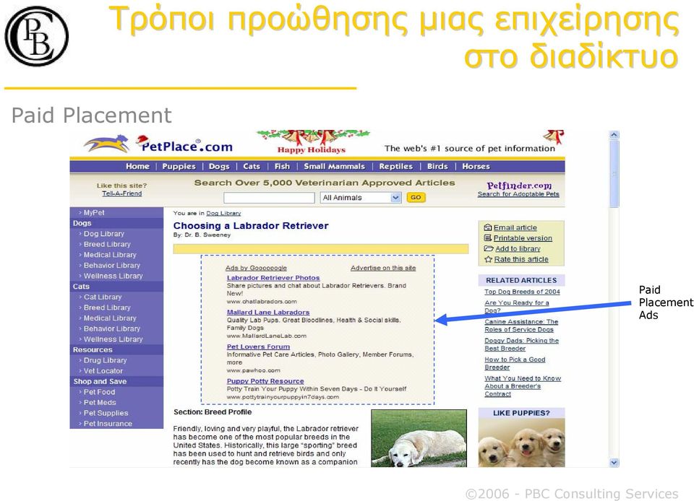Open the Horses navigation item
The image size is (694, 501).
(x=476, y=167)
